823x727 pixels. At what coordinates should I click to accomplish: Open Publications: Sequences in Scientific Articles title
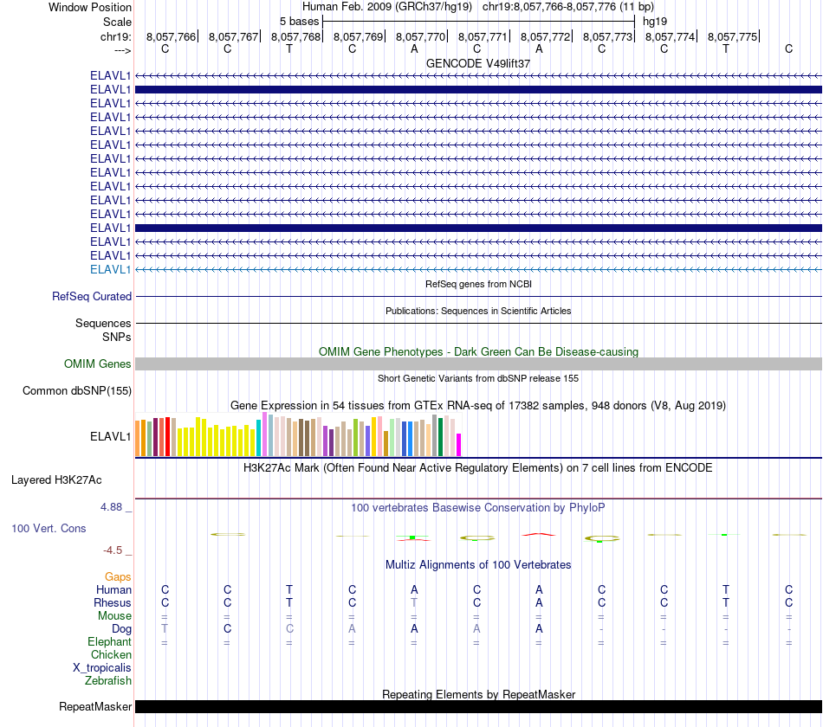click(x=478, y=311)
